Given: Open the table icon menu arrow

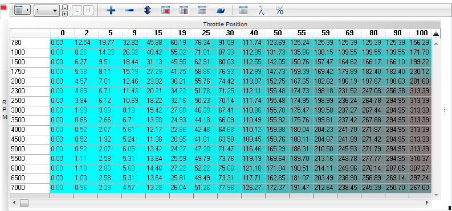Looking at the screenshot, I should 22,10.
